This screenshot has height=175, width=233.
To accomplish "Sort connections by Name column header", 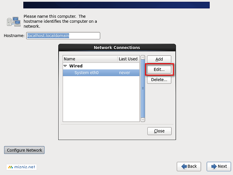I will click(90, 59).
